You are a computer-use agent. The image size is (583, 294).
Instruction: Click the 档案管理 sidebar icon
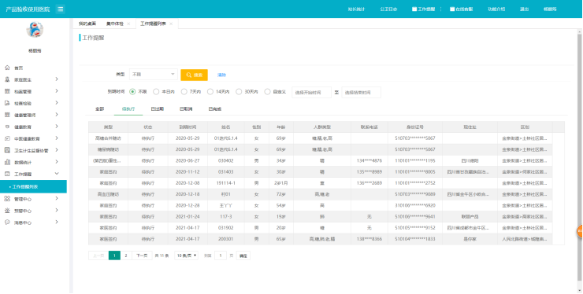pyautogui.click(x=7, y=91)
